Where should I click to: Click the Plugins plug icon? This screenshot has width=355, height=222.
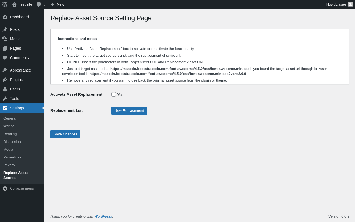click(5, 80)
